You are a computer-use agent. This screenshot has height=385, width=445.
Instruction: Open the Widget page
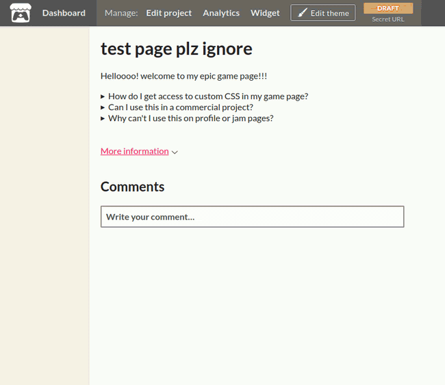click(x=265, y=13)
